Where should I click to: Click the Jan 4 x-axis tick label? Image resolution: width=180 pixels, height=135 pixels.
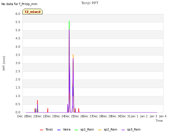[x=163, y=116]
